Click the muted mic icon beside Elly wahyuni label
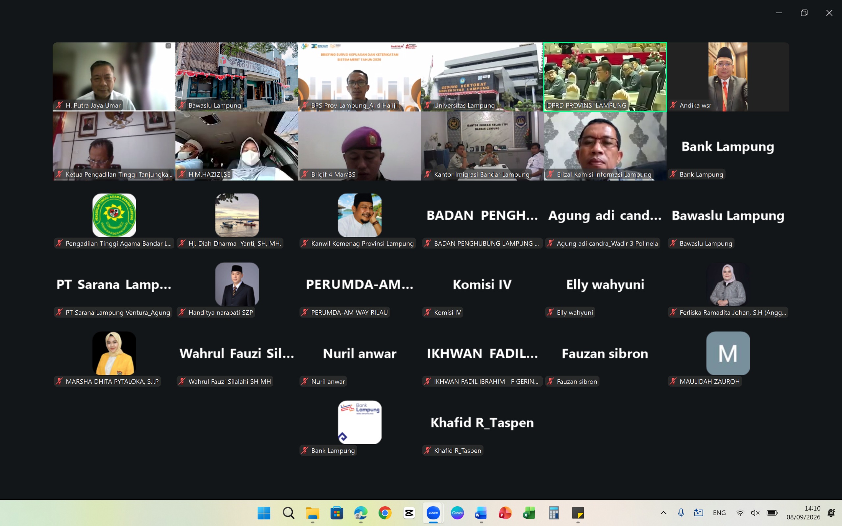The width and height of the screenshot is (842, 526). pos(551,312)
